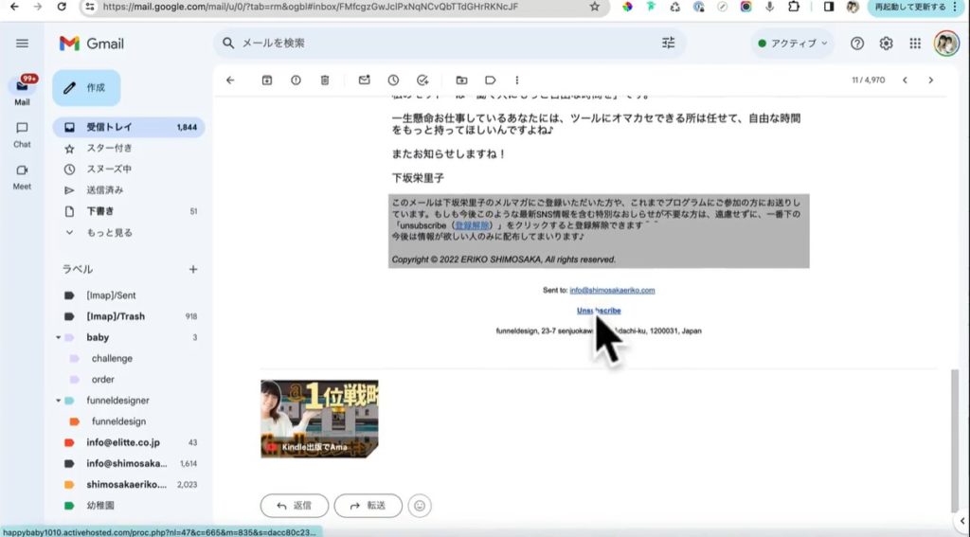Report this email as spam
Viewport: 970px width, 537px height.
click(296, 81)
